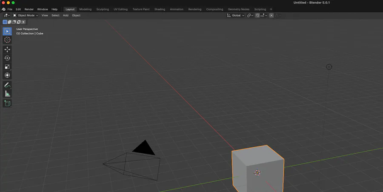Switch to the UV Editing workspace
383x192 pixels.
coord(121,9)
